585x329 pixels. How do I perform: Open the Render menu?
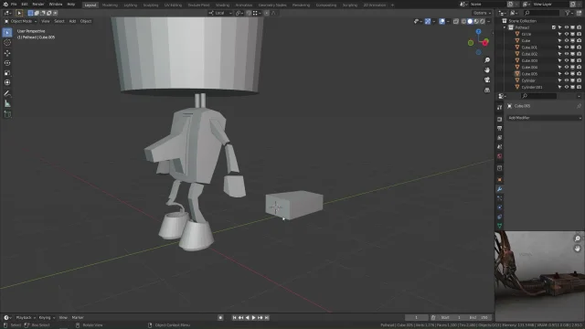point(38,4)
